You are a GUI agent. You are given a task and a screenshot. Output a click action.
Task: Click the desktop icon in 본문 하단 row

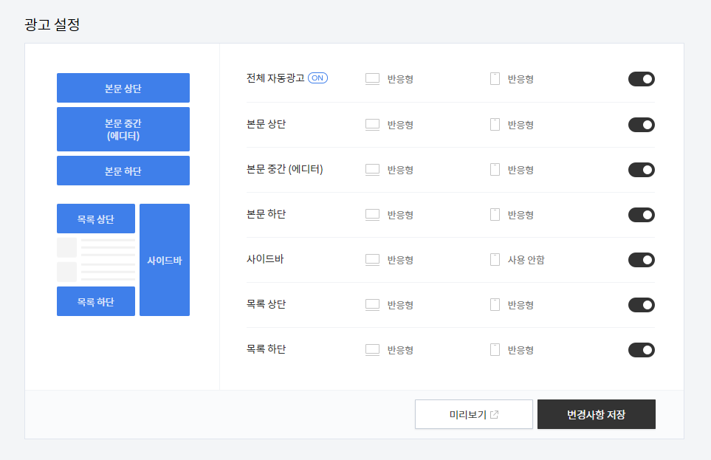pos(372,215)
